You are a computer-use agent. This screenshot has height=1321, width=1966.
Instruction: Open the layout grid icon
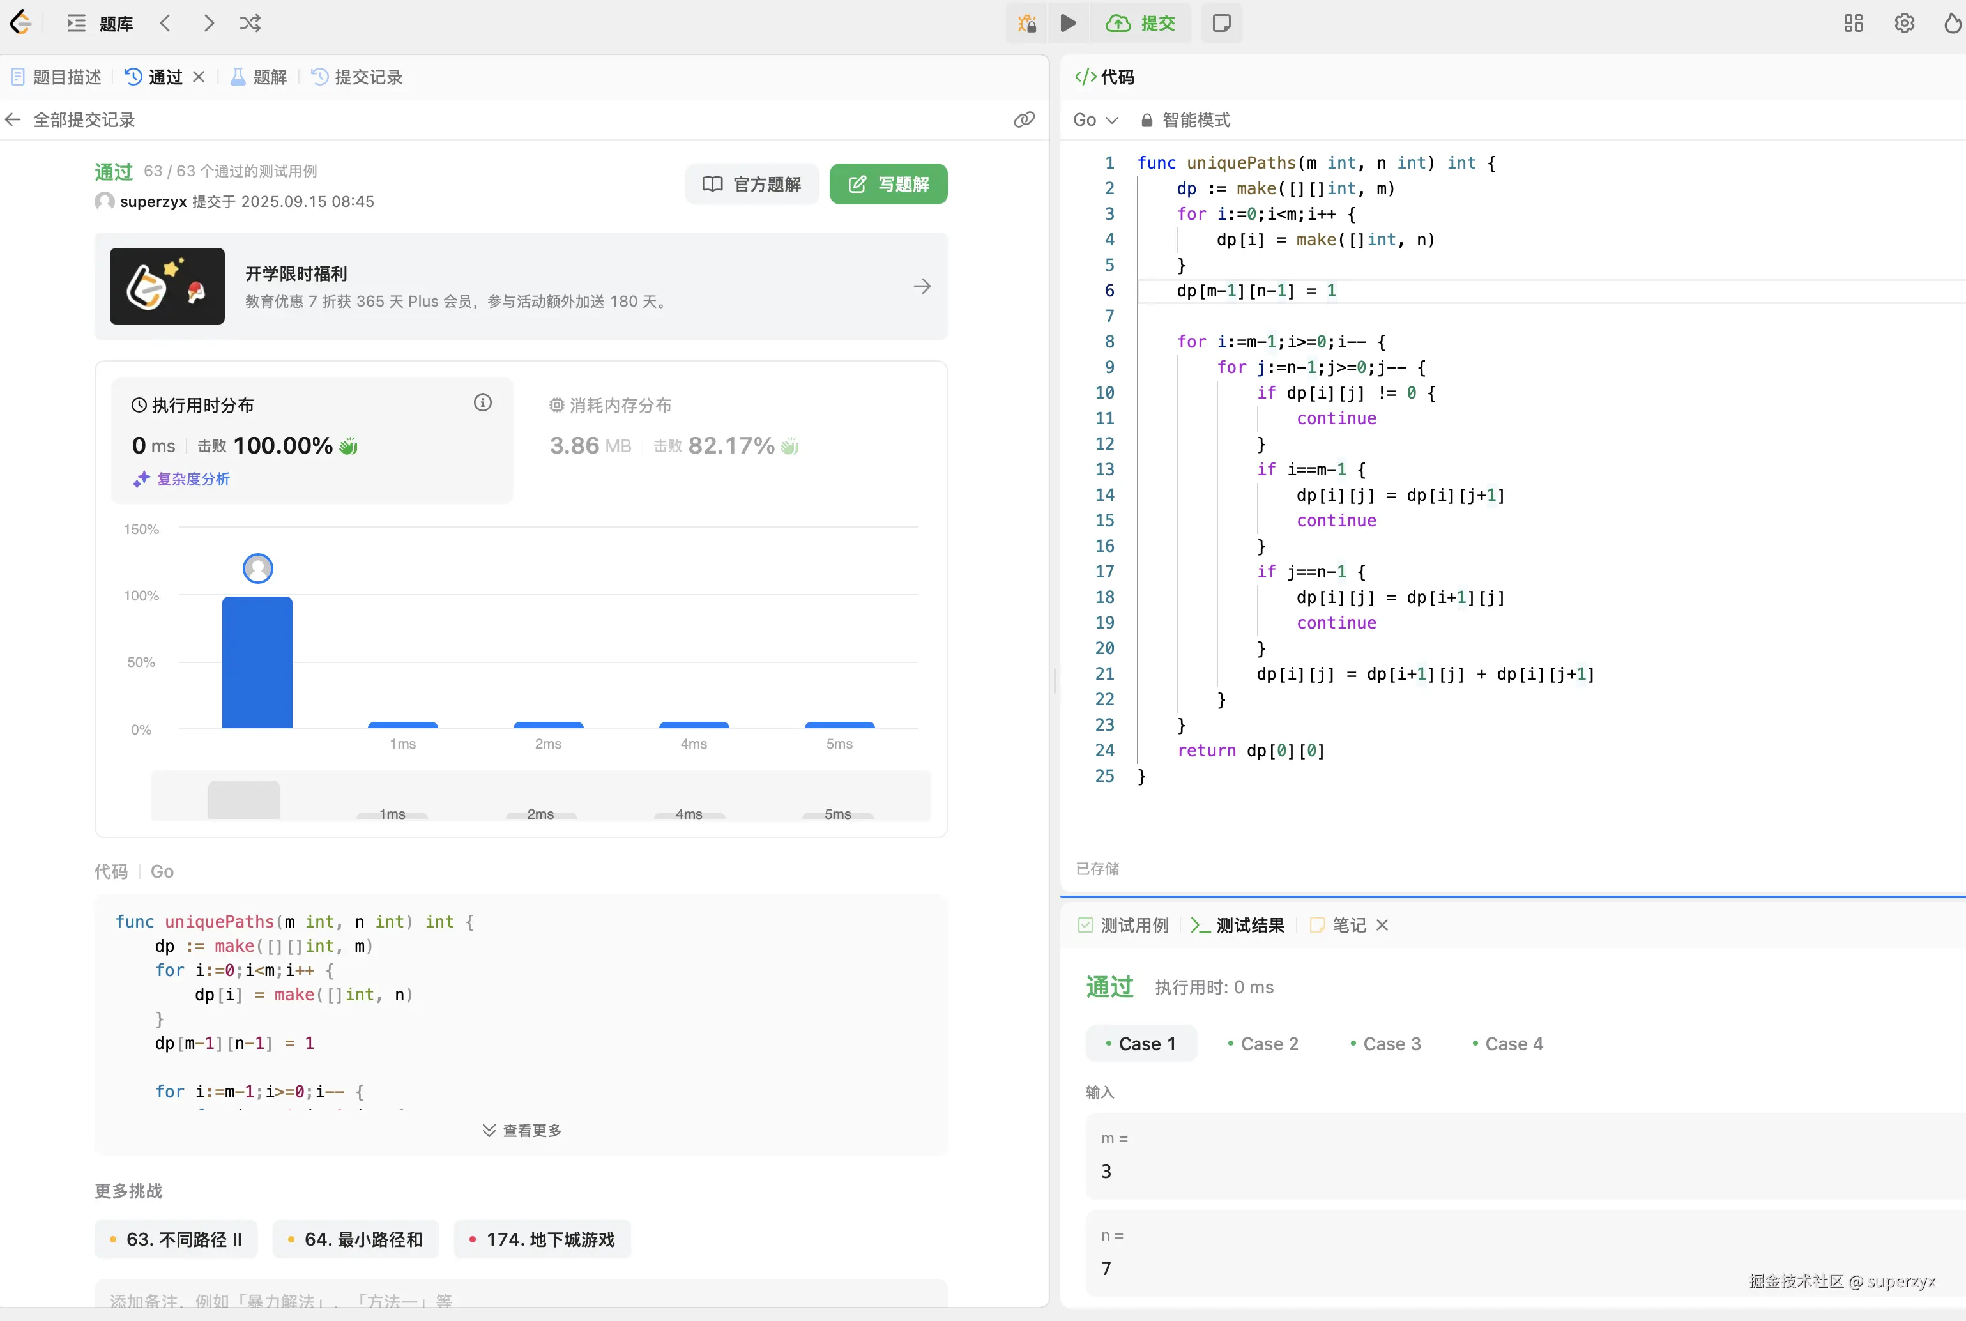coord(1853,23)
